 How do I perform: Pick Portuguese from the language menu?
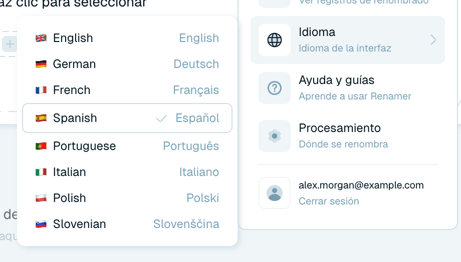coord(127,146)
